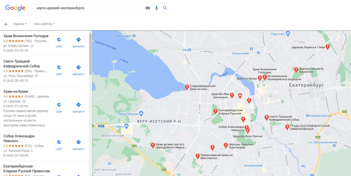351x176 pixels.
Task: Select the Церковь Михаила Архангела map marker
Action: click(296, 70)
